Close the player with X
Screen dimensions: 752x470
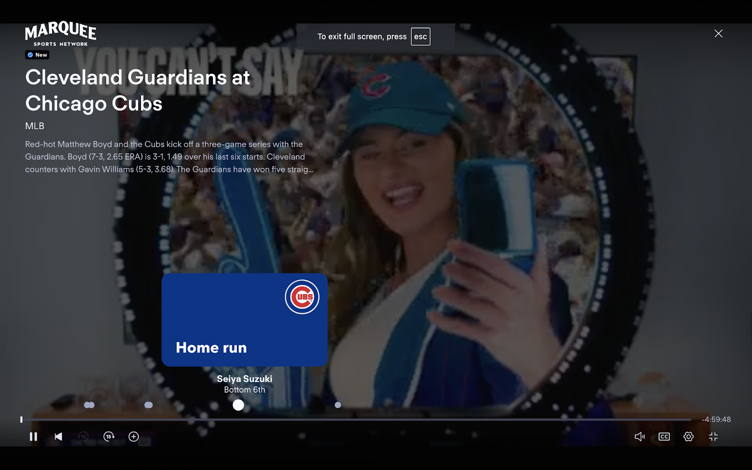point(719,33)
